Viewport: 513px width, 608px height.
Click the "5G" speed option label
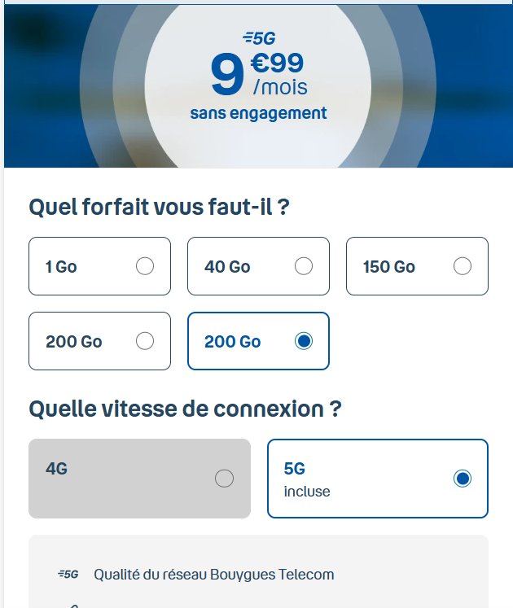pyautogui.click(x=294, y=469)
